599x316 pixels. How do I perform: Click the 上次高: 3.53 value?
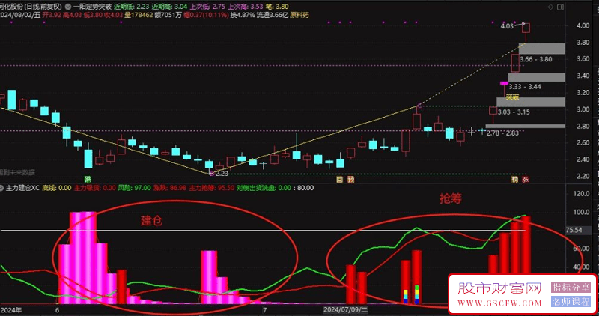point(246,7)
